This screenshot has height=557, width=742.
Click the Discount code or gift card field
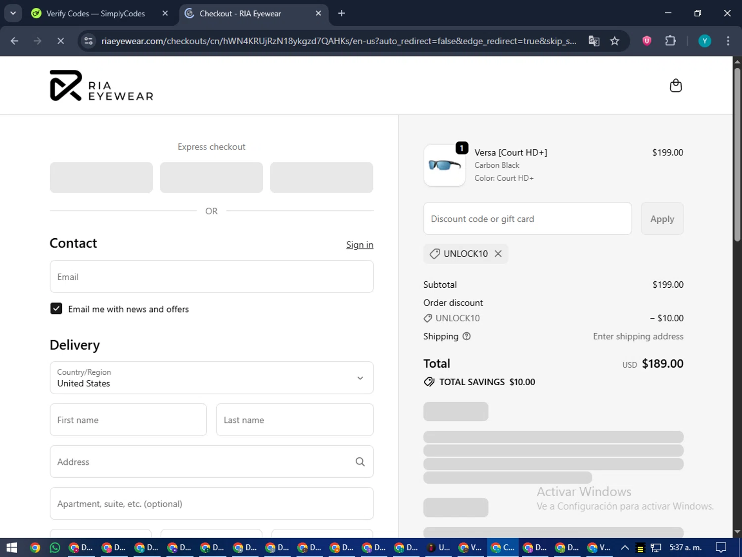point(527,219)
